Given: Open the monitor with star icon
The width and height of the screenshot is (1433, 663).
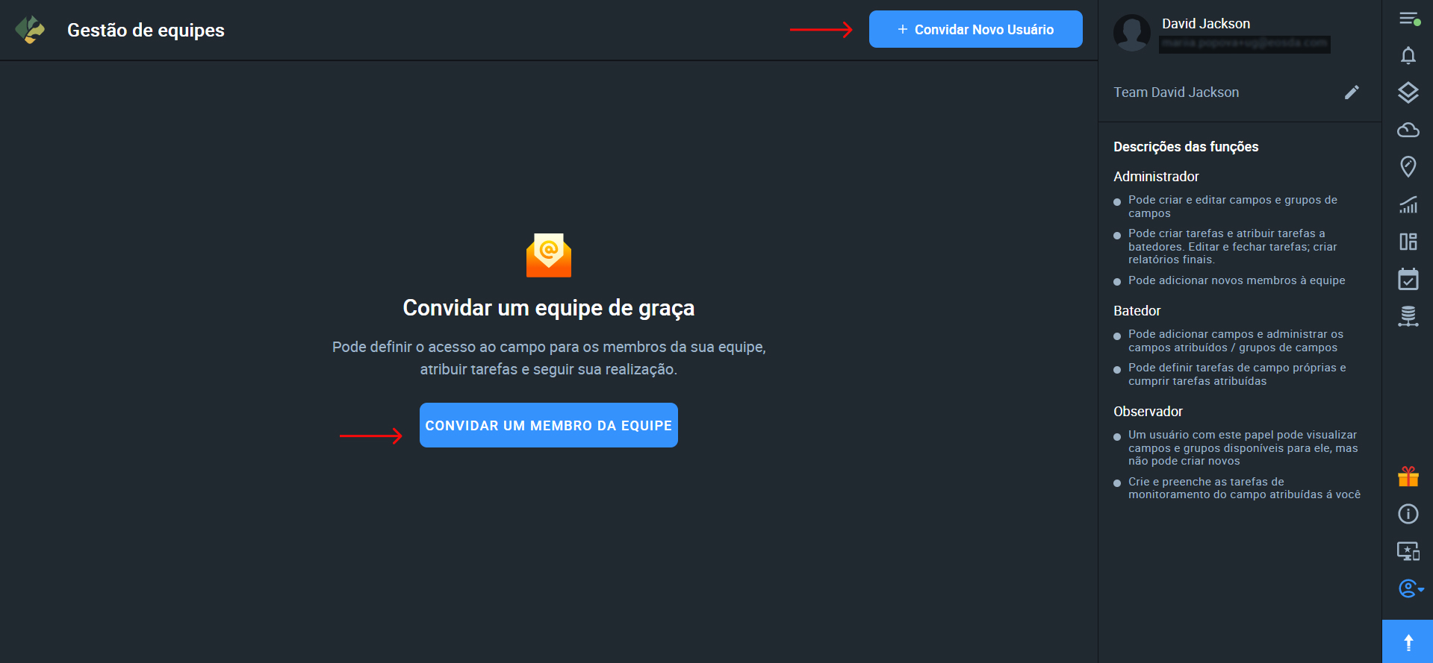Looking at the screenshot, I should pyautogui.click(x=1408, y=551).
